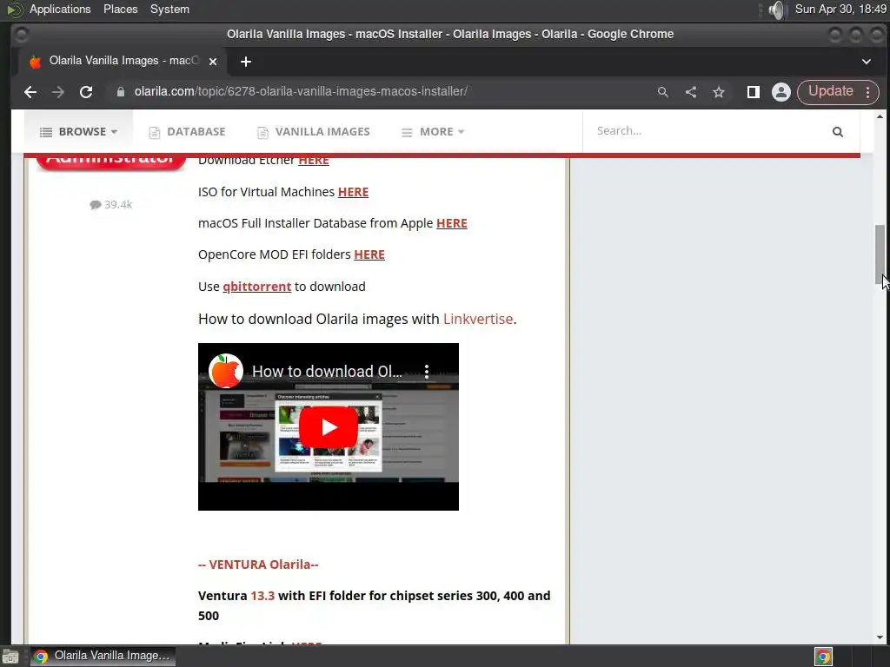The image size is (890, 667).
Task: Show desktop icon in bottom panel
Action: pos(10,657)
